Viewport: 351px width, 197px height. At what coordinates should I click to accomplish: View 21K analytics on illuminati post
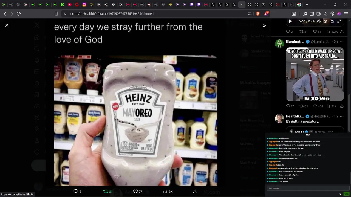click(331, 106)
